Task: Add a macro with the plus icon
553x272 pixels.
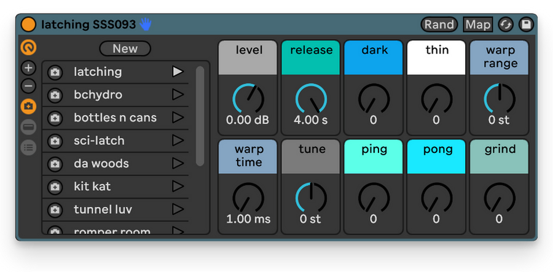Action: [x=28, y=68]
